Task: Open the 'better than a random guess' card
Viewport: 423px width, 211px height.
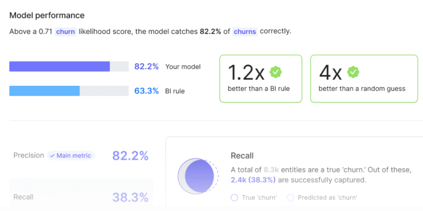Action: pos(362,79)
